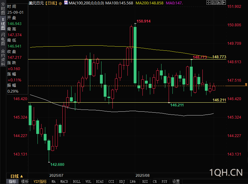248x184 pixels.
Task: Click the RSI indicator button
Action: pyautogui.click(x=145, y=181)
